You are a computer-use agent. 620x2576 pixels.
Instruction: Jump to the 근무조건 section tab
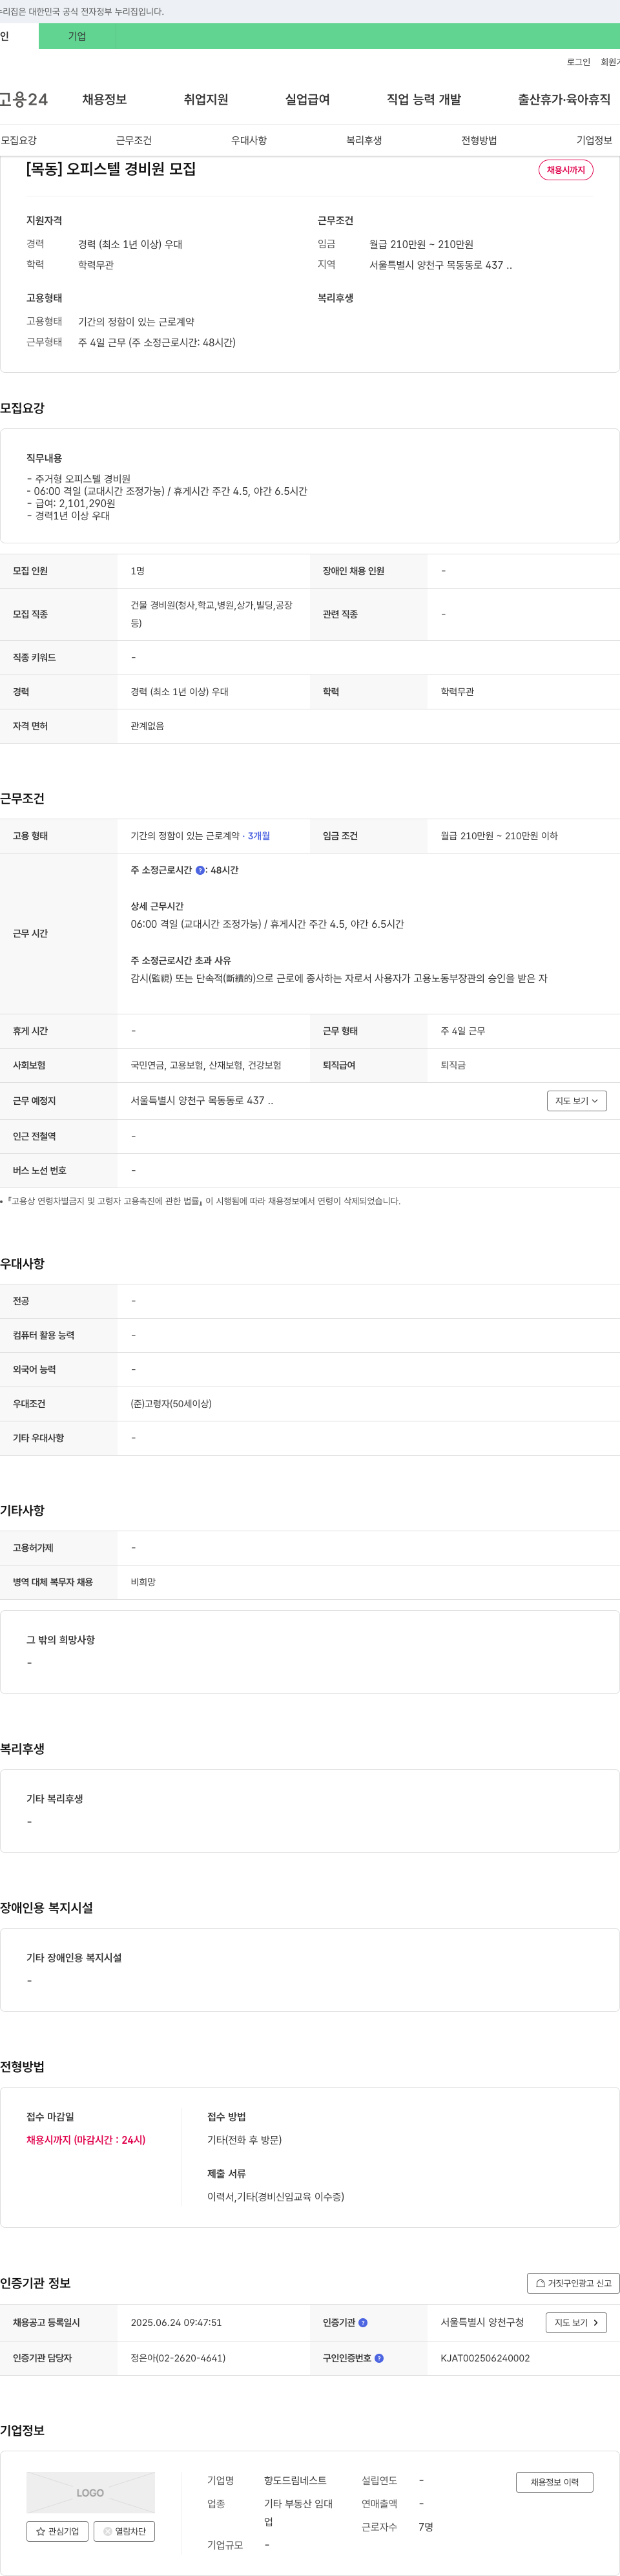133,140
